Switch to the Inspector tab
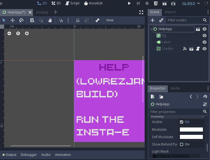210x160 pixels. [158, 88]
